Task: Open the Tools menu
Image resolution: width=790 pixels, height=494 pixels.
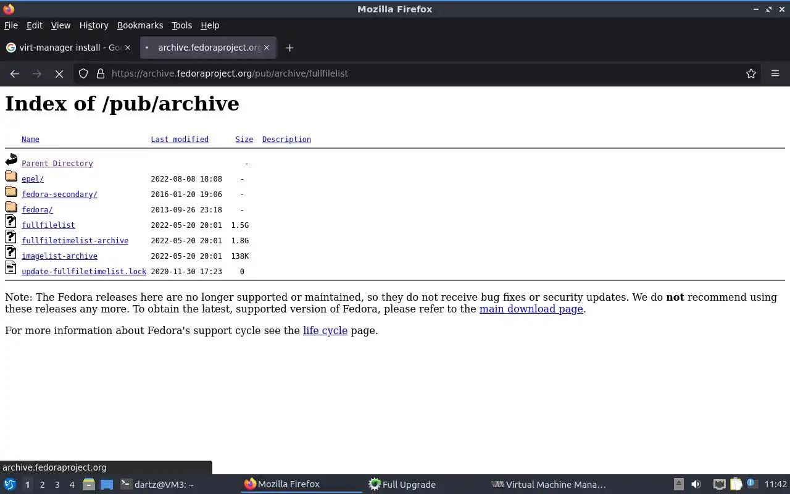Action: tap(181, 25)
